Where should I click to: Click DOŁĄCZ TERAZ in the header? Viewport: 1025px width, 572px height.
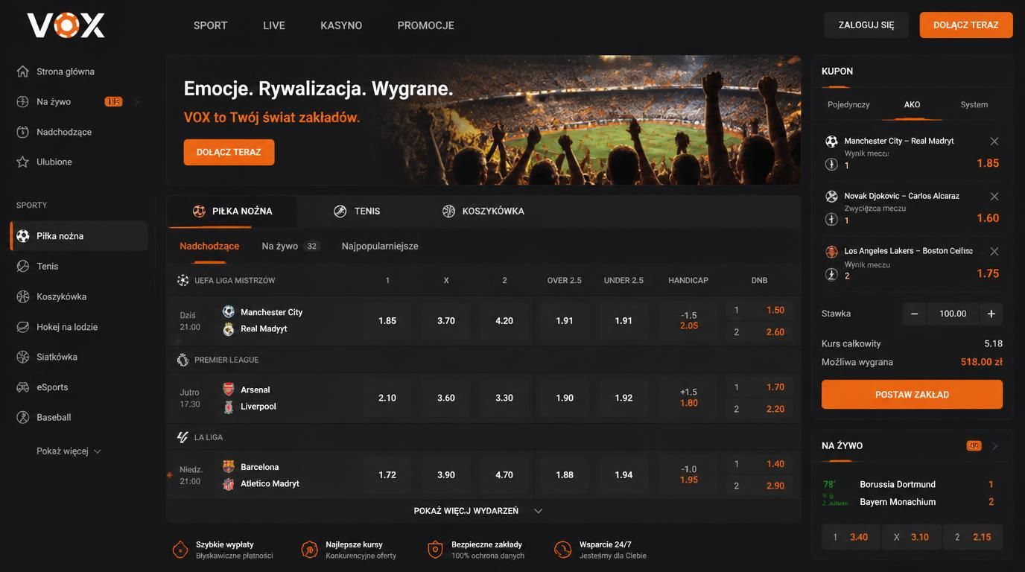pos(966,25)
